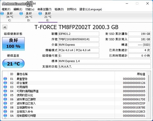
Task: Click the blue status orb for drive E:
Action: 40,13
